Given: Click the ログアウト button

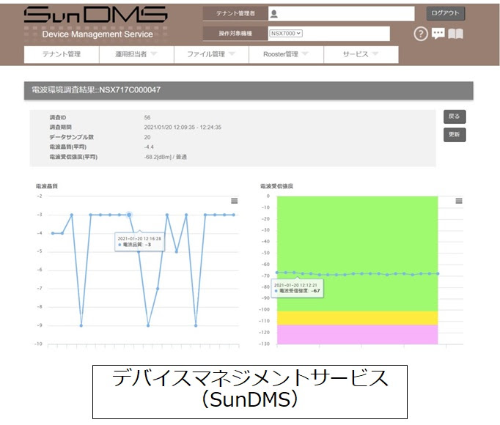Looking at the screenshot, I should pyautogui.click(x=446, y=13).
